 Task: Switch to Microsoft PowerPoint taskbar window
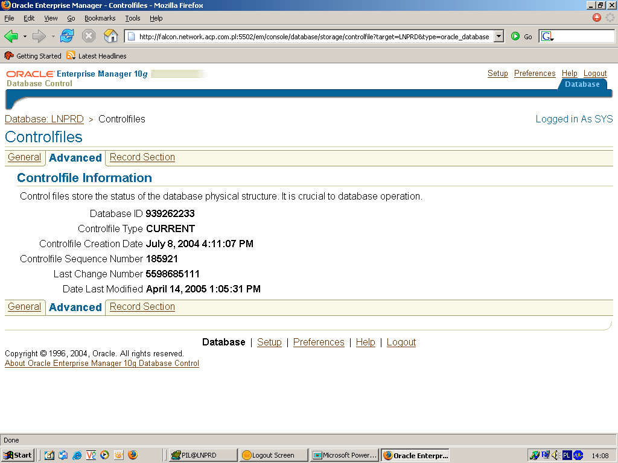[x=345, y=456]
